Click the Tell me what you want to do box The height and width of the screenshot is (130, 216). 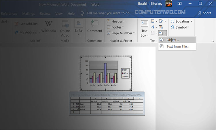(x=108, y=13)
